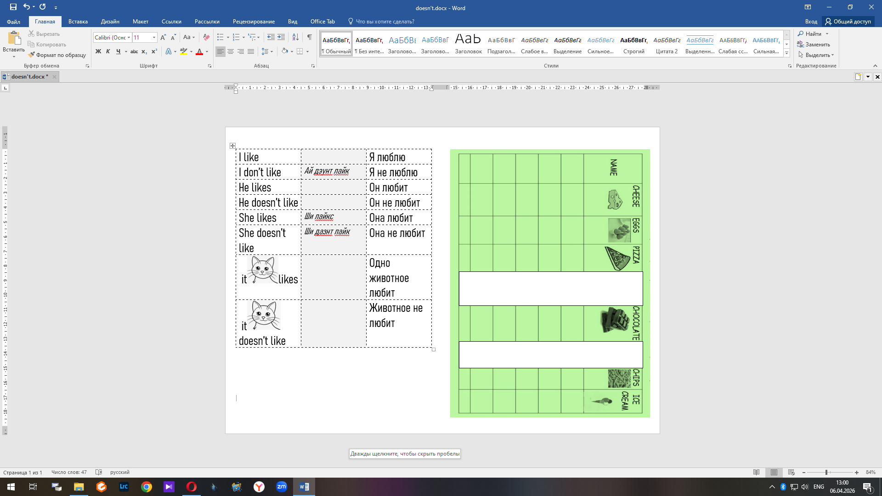
Task: Toggle show paragraph marks (¶)
Action: pyautogui.click(x=310, y=37)
